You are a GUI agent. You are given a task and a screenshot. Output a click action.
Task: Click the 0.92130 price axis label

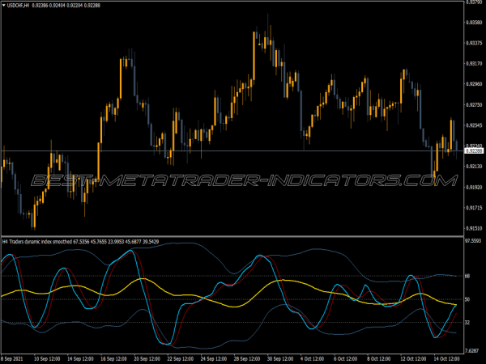click(474, 167)
